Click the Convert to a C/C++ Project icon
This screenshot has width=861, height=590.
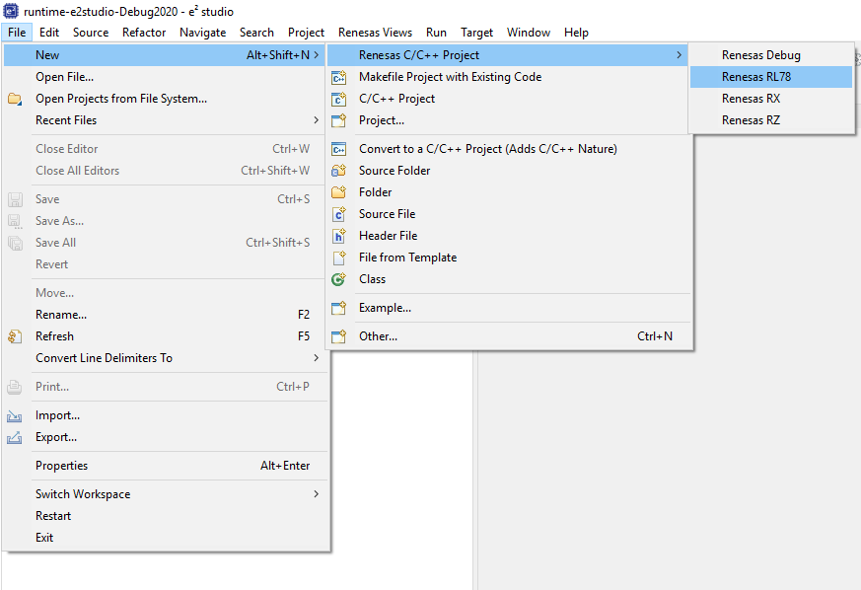(339, 149)
